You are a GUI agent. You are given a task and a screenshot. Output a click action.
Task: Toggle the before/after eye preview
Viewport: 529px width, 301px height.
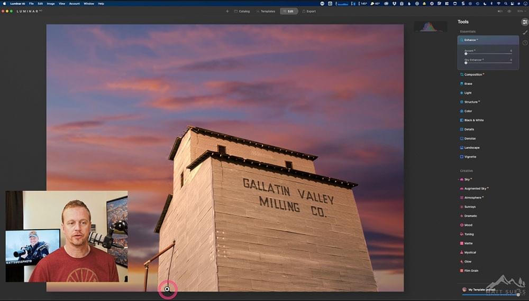click(509, 11)
